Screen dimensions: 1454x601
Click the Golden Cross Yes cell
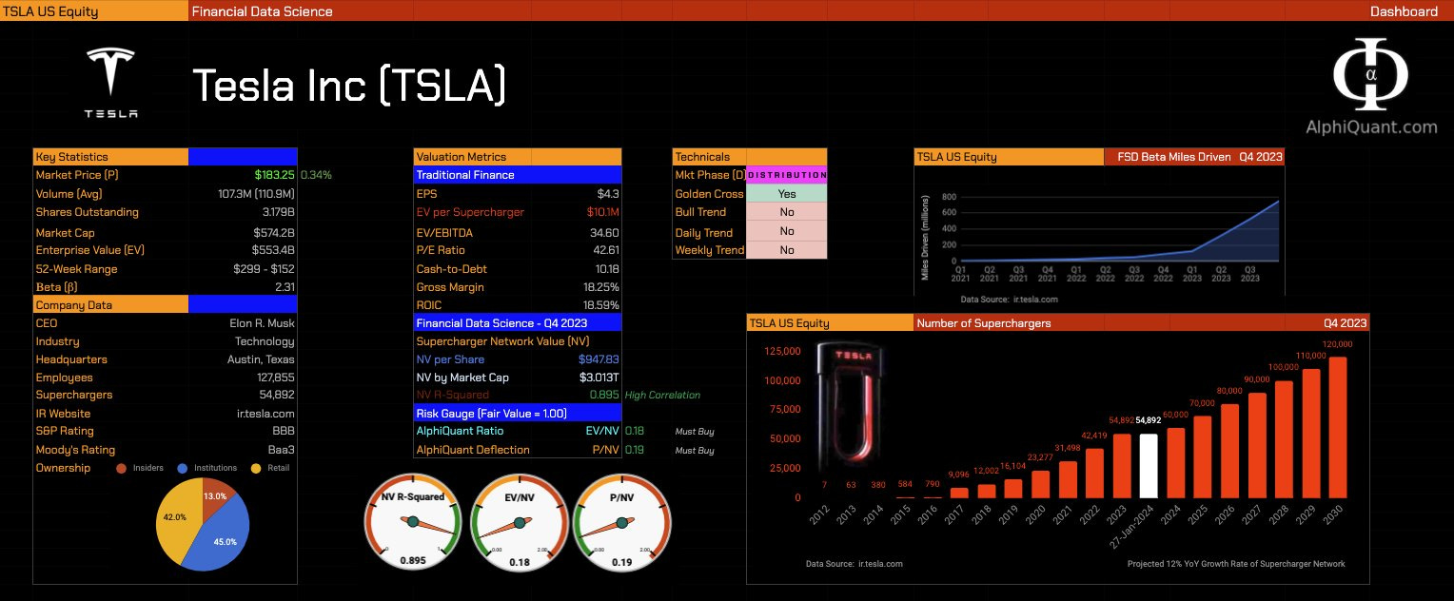coord(787,194)
